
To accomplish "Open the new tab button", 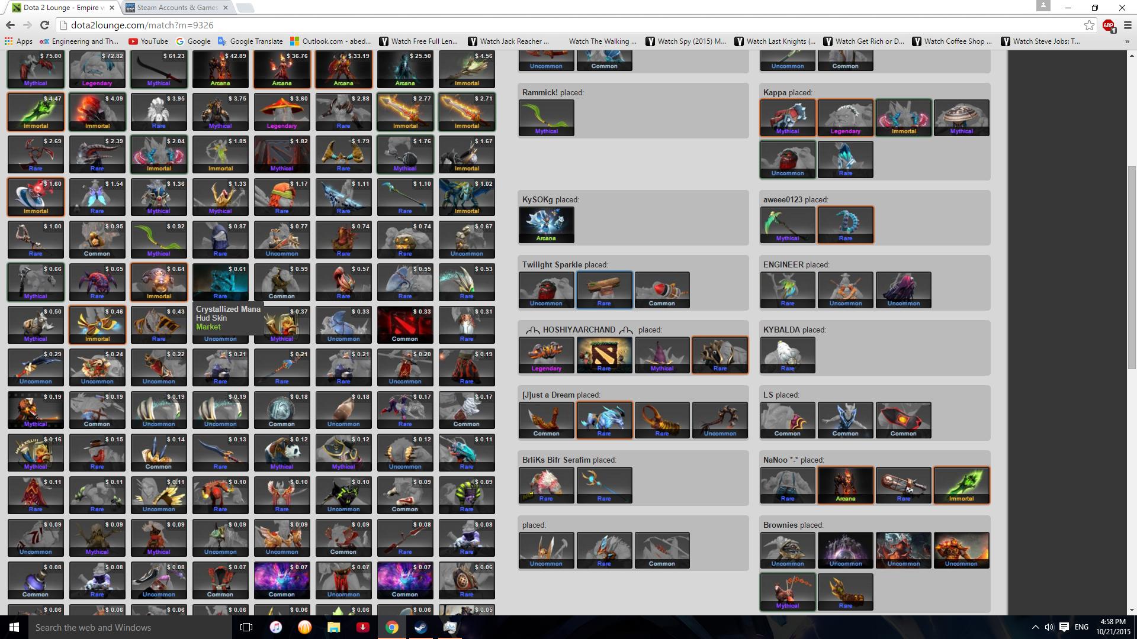I will 244,8.
